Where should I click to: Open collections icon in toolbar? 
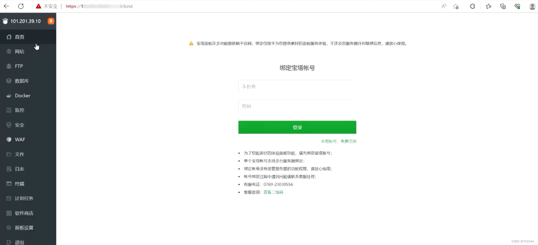click(503, 6)
